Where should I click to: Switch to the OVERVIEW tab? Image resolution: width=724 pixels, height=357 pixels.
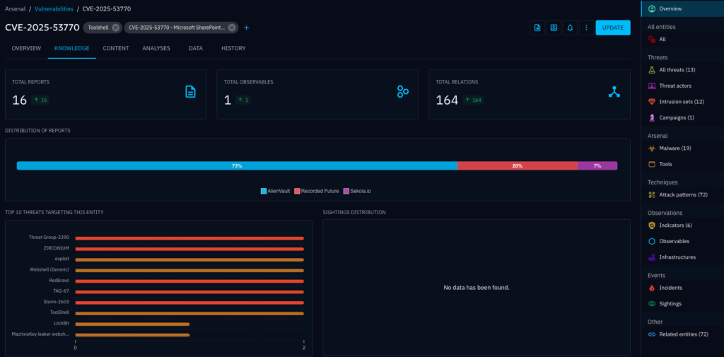tap(26, 48)
